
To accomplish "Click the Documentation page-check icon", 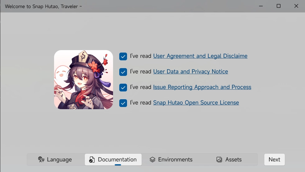I will (92, 160).
